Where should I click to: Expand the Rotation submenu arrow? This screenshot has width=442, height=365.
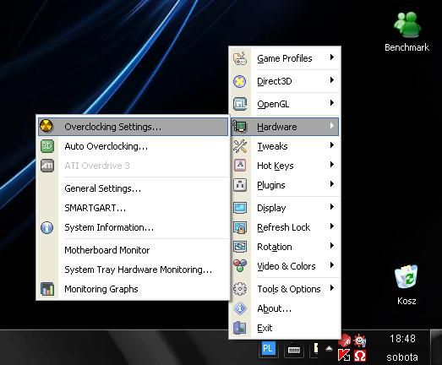[332, 246]
